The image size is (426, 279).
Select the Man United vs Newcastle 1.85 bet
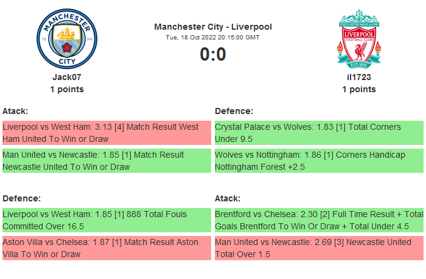tap(106, 161)
